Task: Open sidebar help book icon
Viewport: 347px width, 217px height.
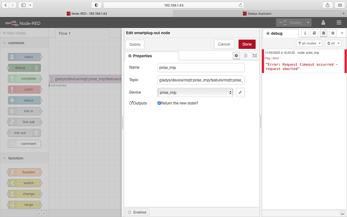Action: tap(314, 33)
